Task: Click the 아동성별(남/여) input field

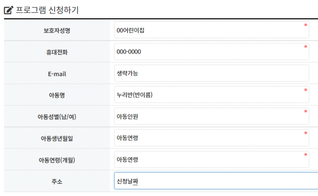Action: point(211,116)
